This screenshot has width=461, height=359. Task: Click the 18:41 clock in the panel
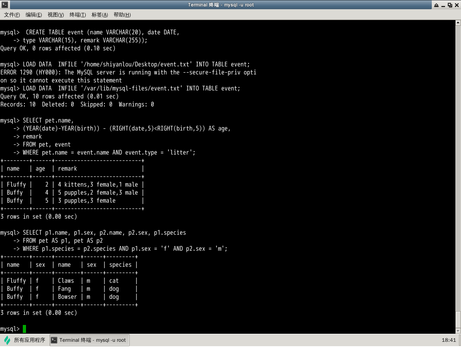[449, 340]
